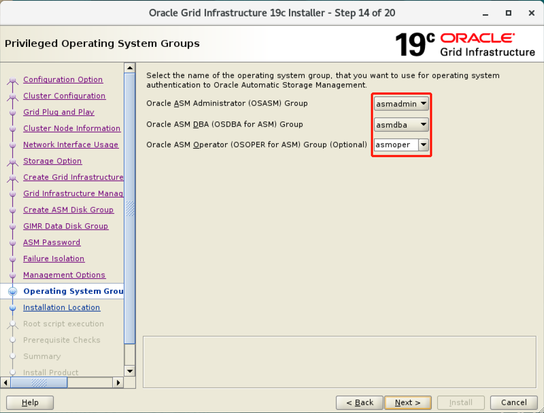Go to GIMR Data Disk Group step

[66, 226]
